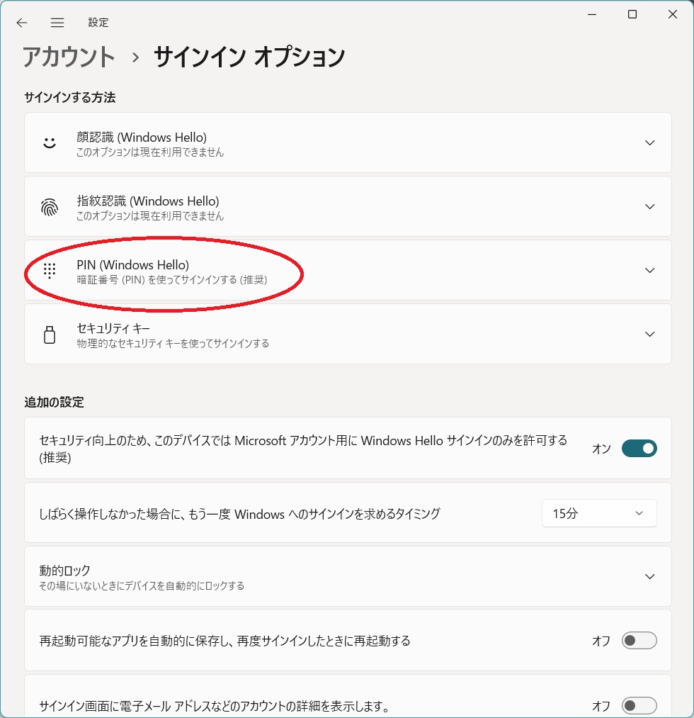Open the hamburger navigation menu

click(x=57, y=23)
